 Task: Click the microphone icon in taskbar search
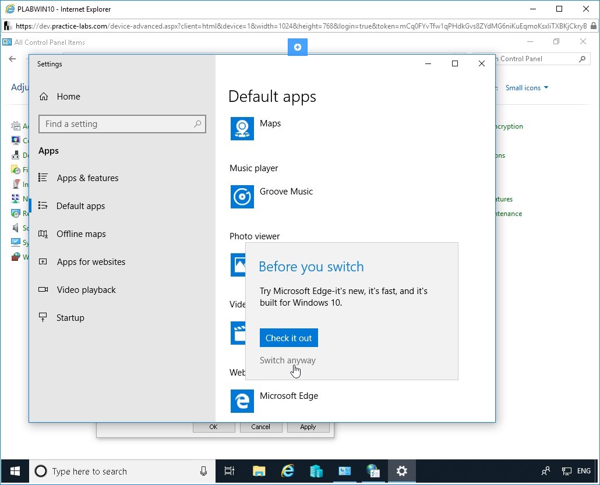pos(203,471)
